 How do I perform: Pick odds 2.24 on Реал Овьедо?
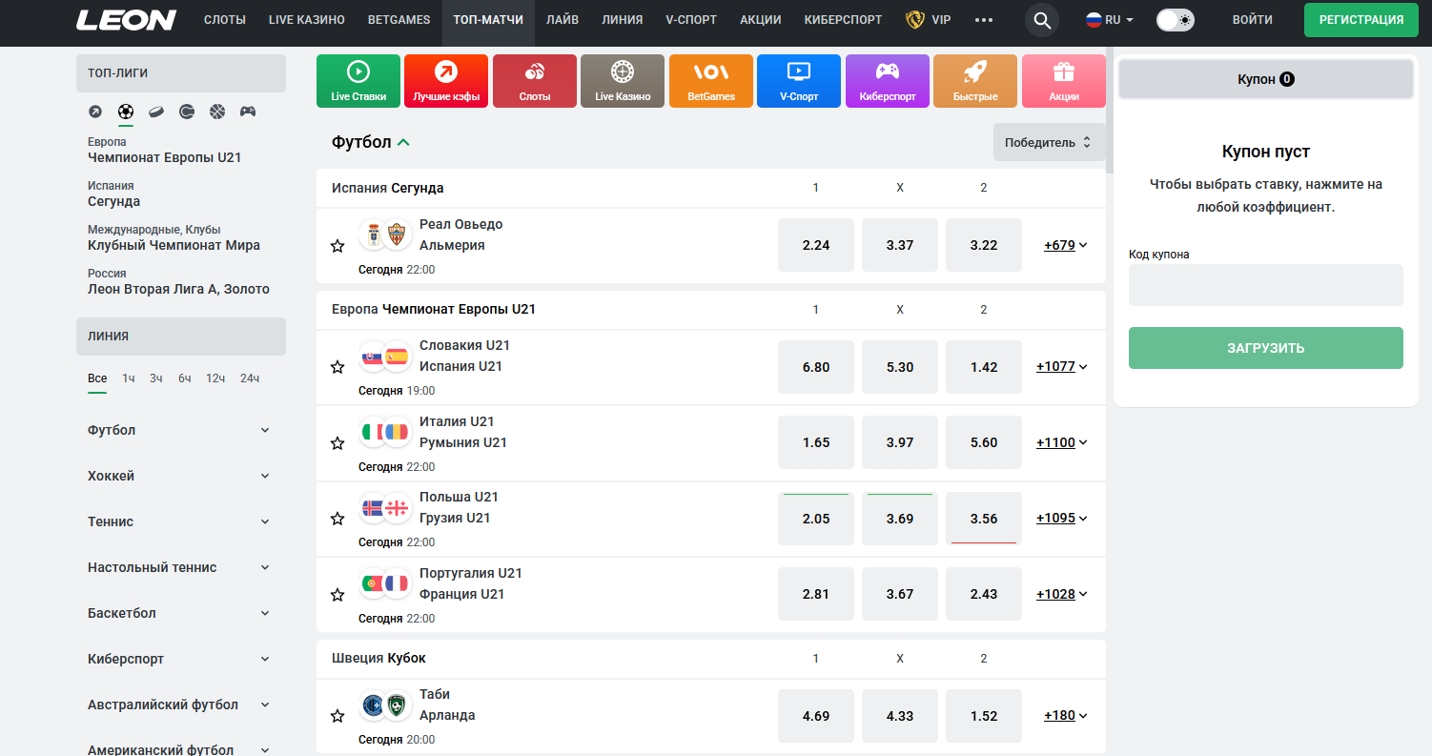816,245
